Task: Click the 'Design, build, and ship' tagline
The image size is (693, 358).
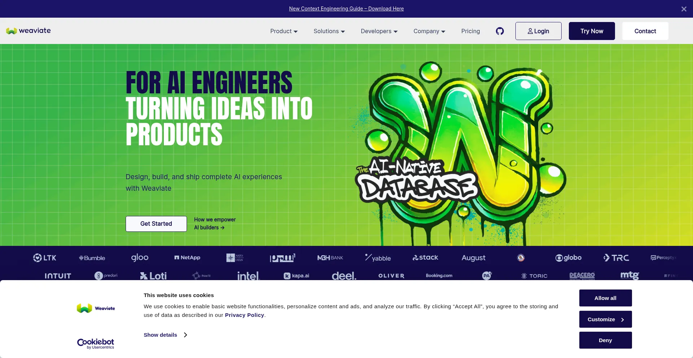Action: click(x=204, y=182)
